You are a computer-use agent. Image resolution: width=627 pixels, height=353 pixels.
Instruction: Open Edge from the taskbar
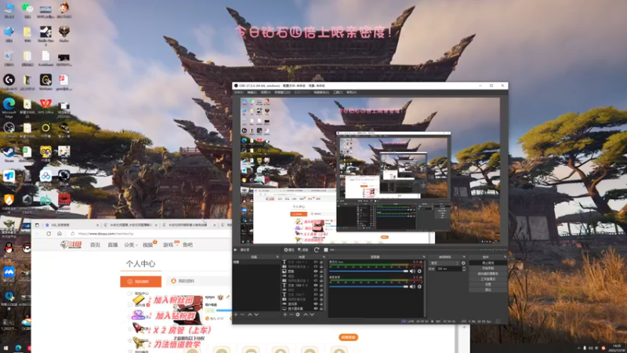pos(18,348)
